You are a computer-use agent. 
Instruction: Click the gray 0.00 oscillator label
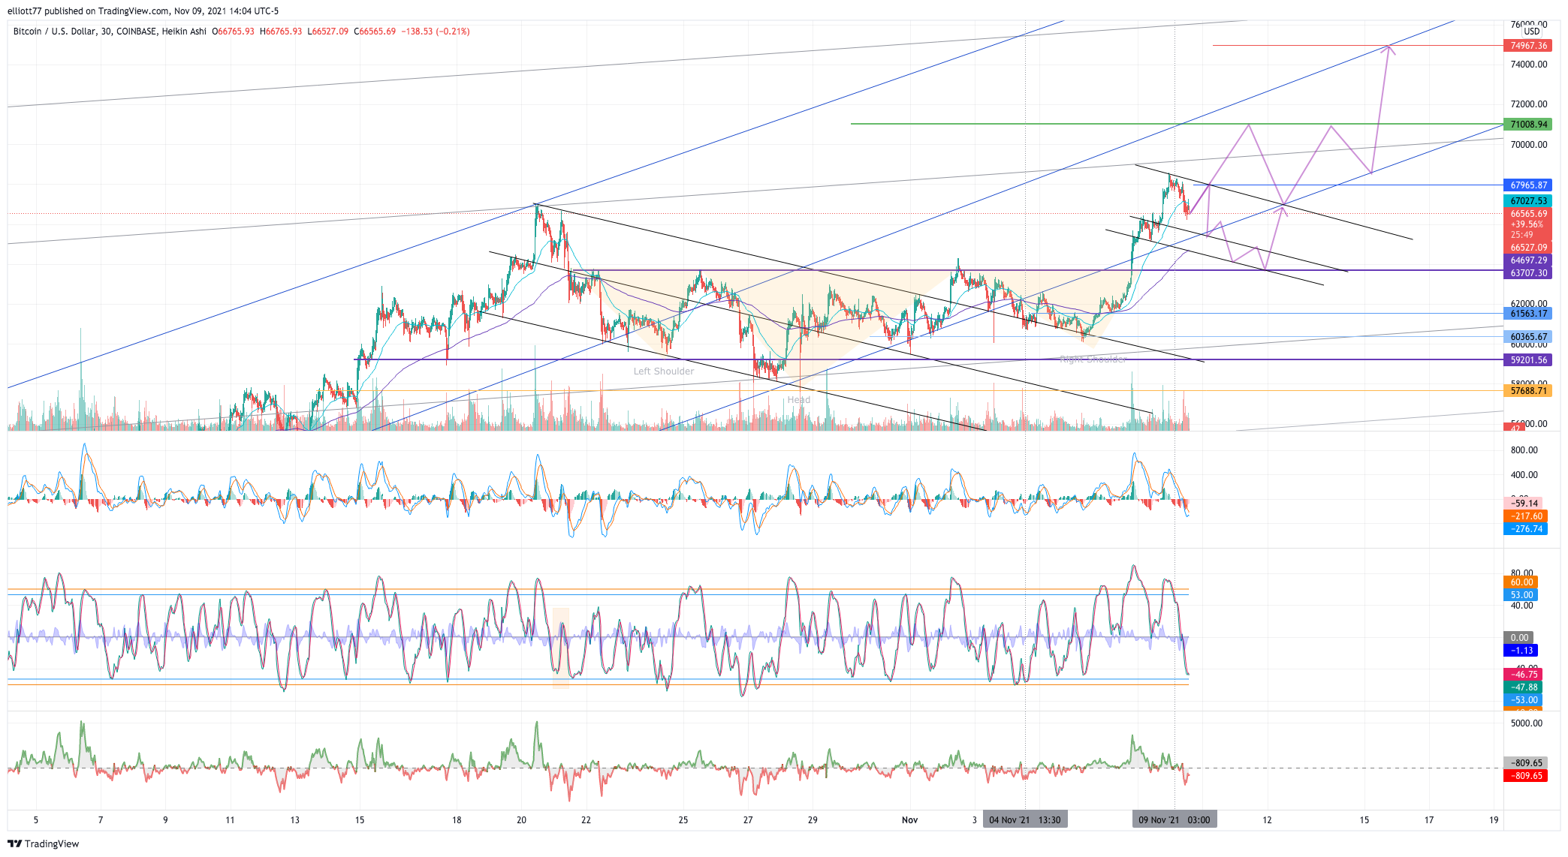coord(1518,638)
